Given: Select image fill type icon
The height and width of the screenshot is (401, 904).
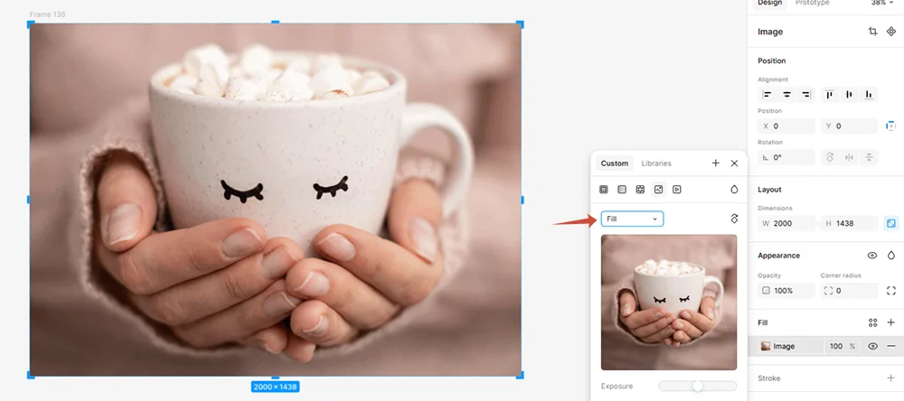Looking at the screenshot, I should [x=658, y=189].
